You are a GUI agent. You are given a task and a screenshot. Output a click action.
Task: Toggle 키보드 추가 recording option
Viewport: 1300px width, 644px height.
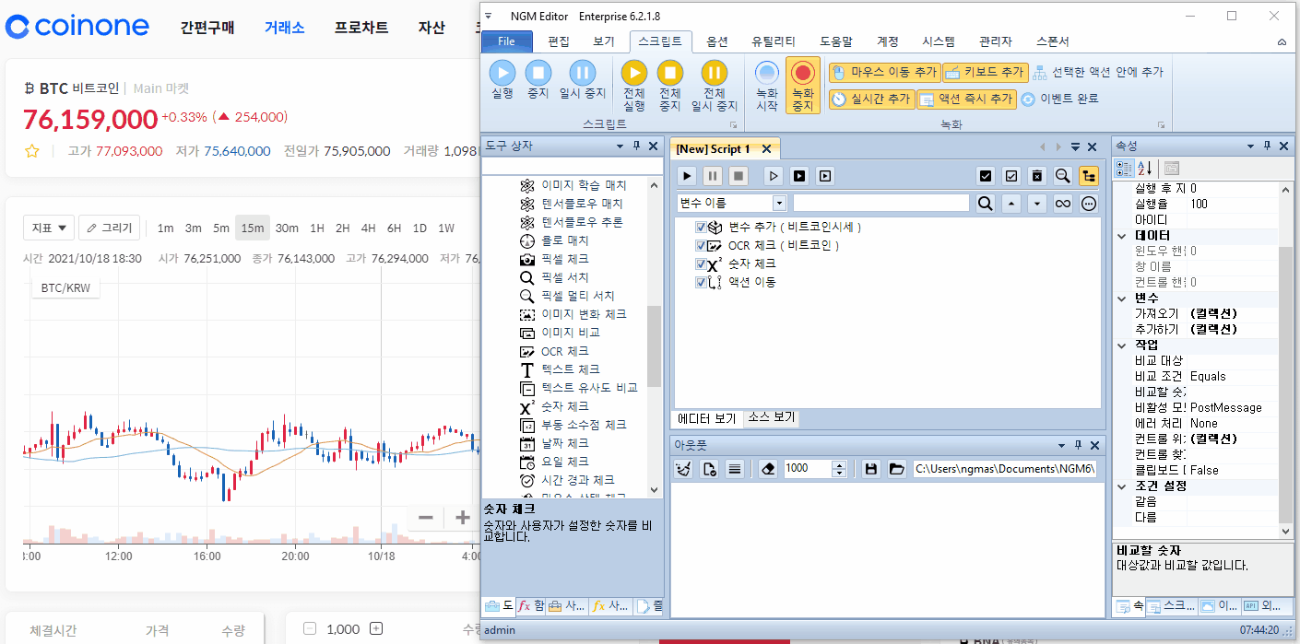985,72
